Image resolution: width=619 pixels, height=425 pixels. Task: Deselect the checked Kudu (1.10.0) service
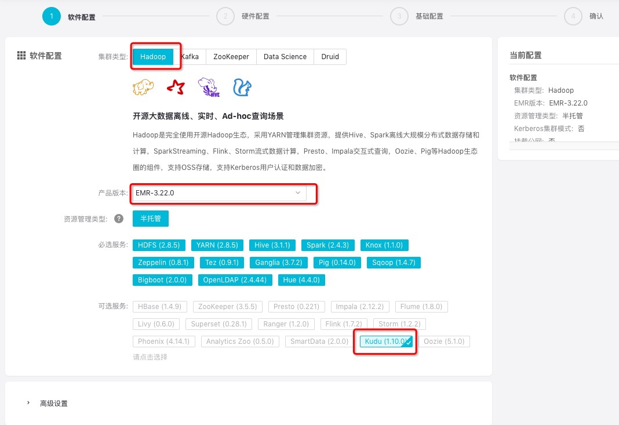pos(386,342)
